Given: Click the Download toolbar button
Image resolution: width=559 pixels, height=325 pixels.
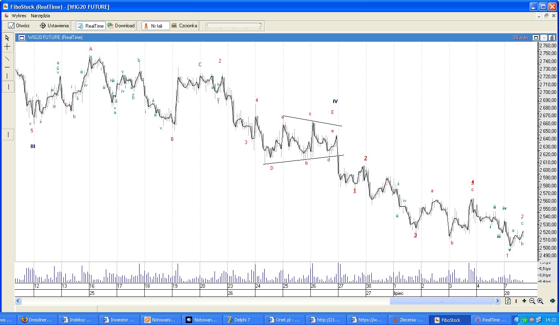Looking at the screenshot, I should pyautogui.click(x=121, y=26).
